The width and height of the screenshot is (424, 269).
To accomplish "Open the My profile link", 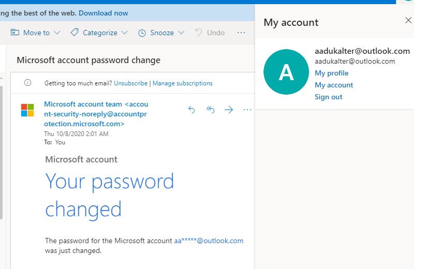I will tap(331, 73).
